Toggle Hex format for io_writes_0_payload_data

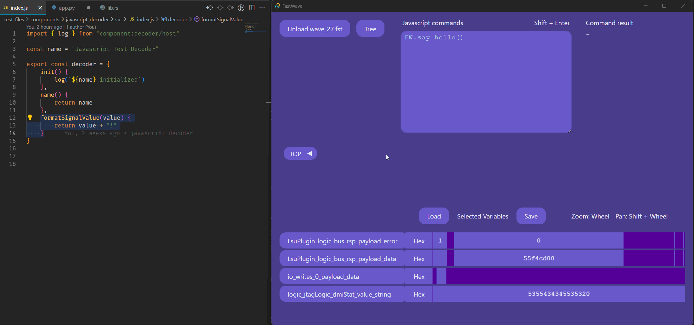(419, 276)
